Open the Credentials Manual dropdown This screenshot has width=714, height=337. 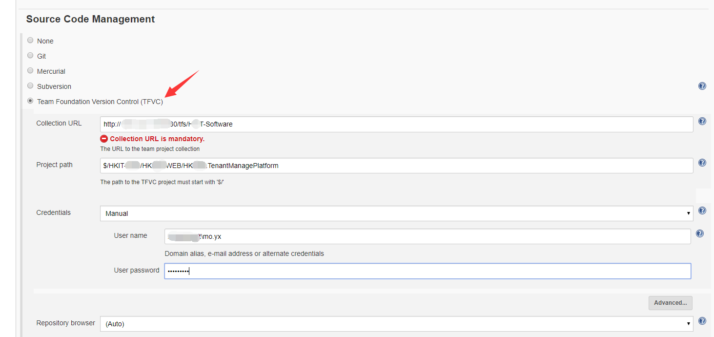(397, 213)
